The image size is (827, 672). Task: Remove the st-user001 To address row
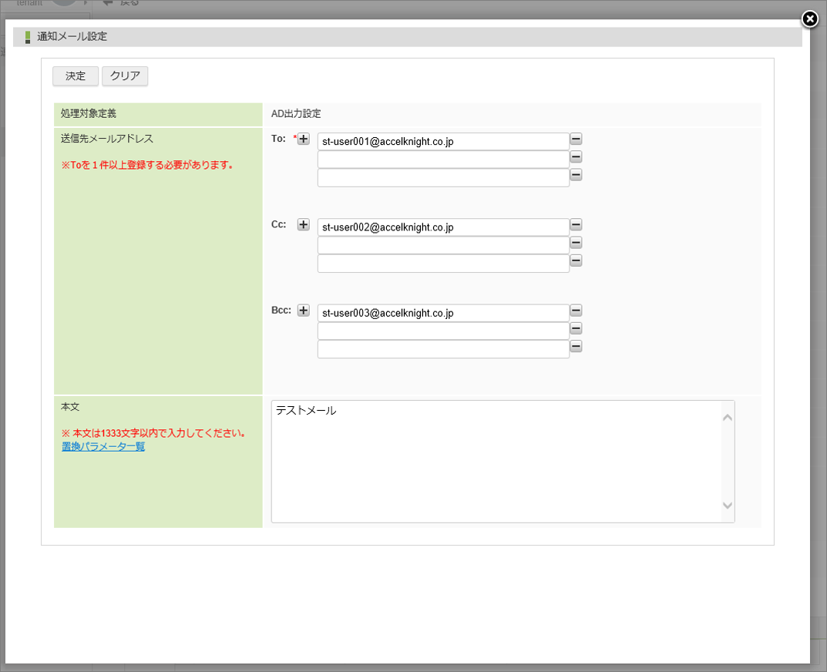click(x=576, y=139)
